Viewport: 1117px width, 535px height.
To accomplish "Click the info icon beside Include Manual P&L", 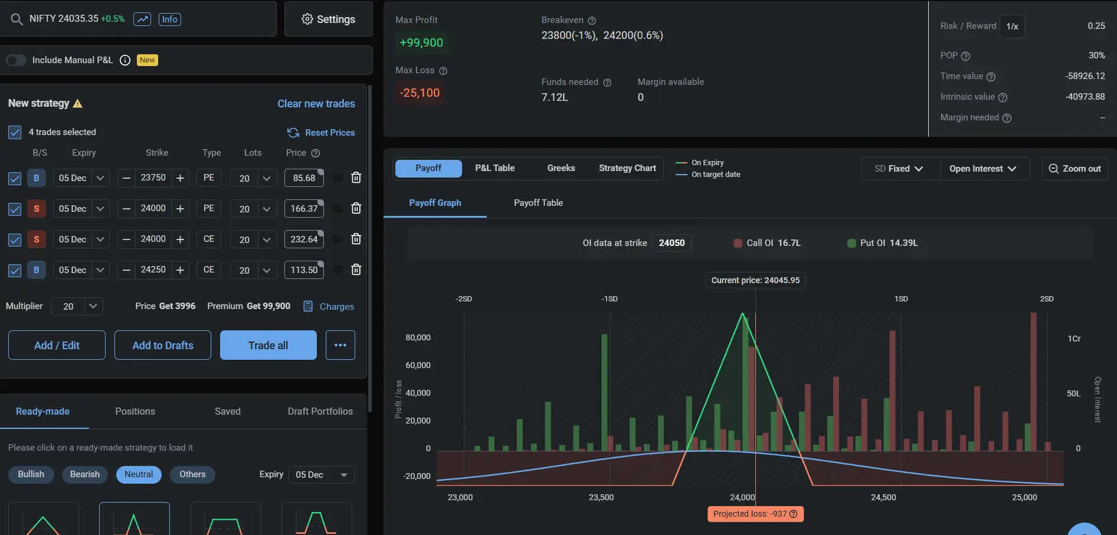I will (125, 60).
